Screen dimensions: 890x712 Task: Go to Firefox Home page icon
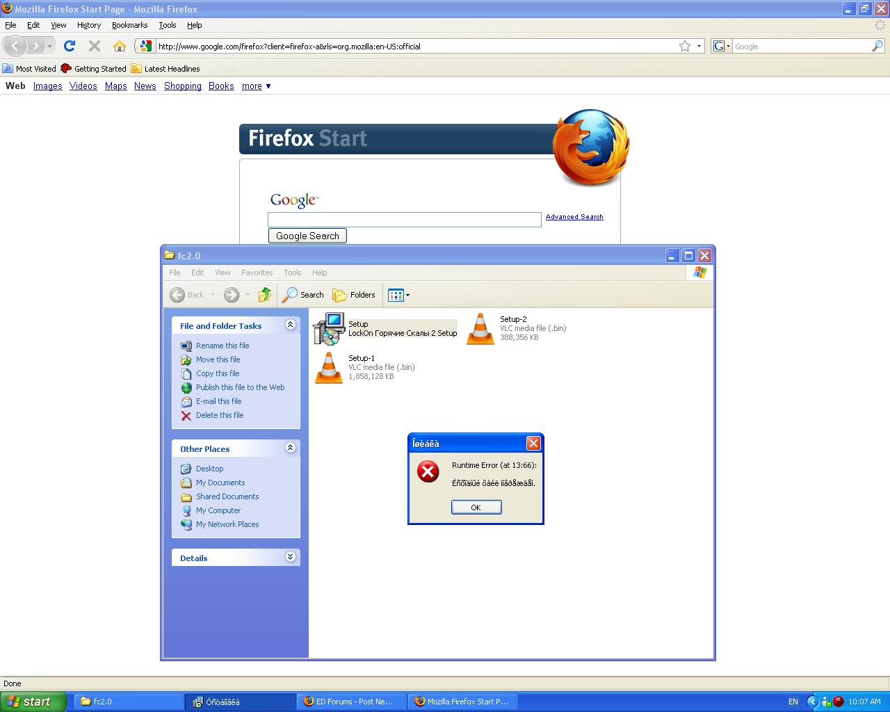pyautogui.click(x=120, y=46)
